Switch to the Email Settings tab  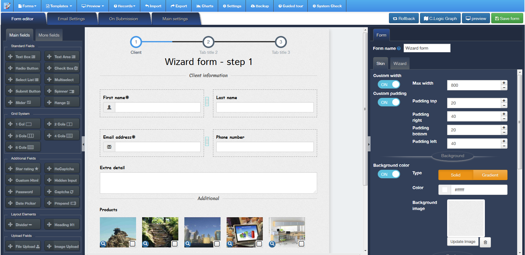[x=71, y=19]
